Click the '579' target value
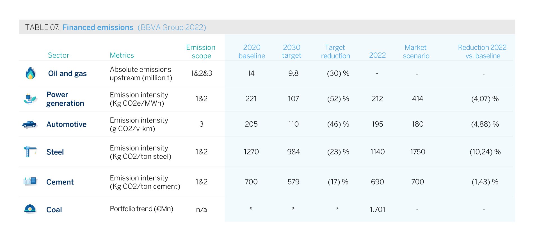The image size is (539, 239). pyautogui.click(x=293, y=182)
